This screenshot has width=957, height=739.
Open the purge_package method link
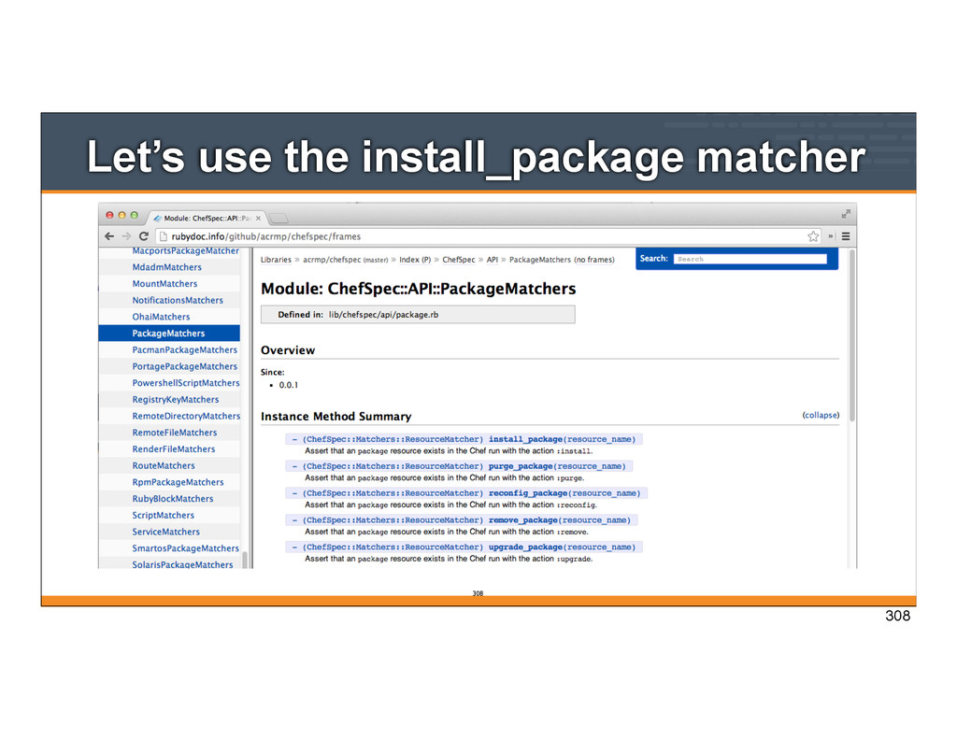pyautogui.click(x=521, y=465)
